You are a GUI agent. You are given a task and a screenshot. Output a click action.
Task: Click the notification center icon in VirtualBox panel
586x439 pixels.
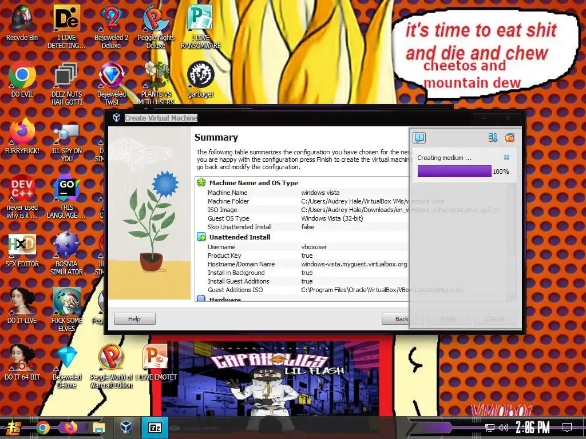point(419,138)
